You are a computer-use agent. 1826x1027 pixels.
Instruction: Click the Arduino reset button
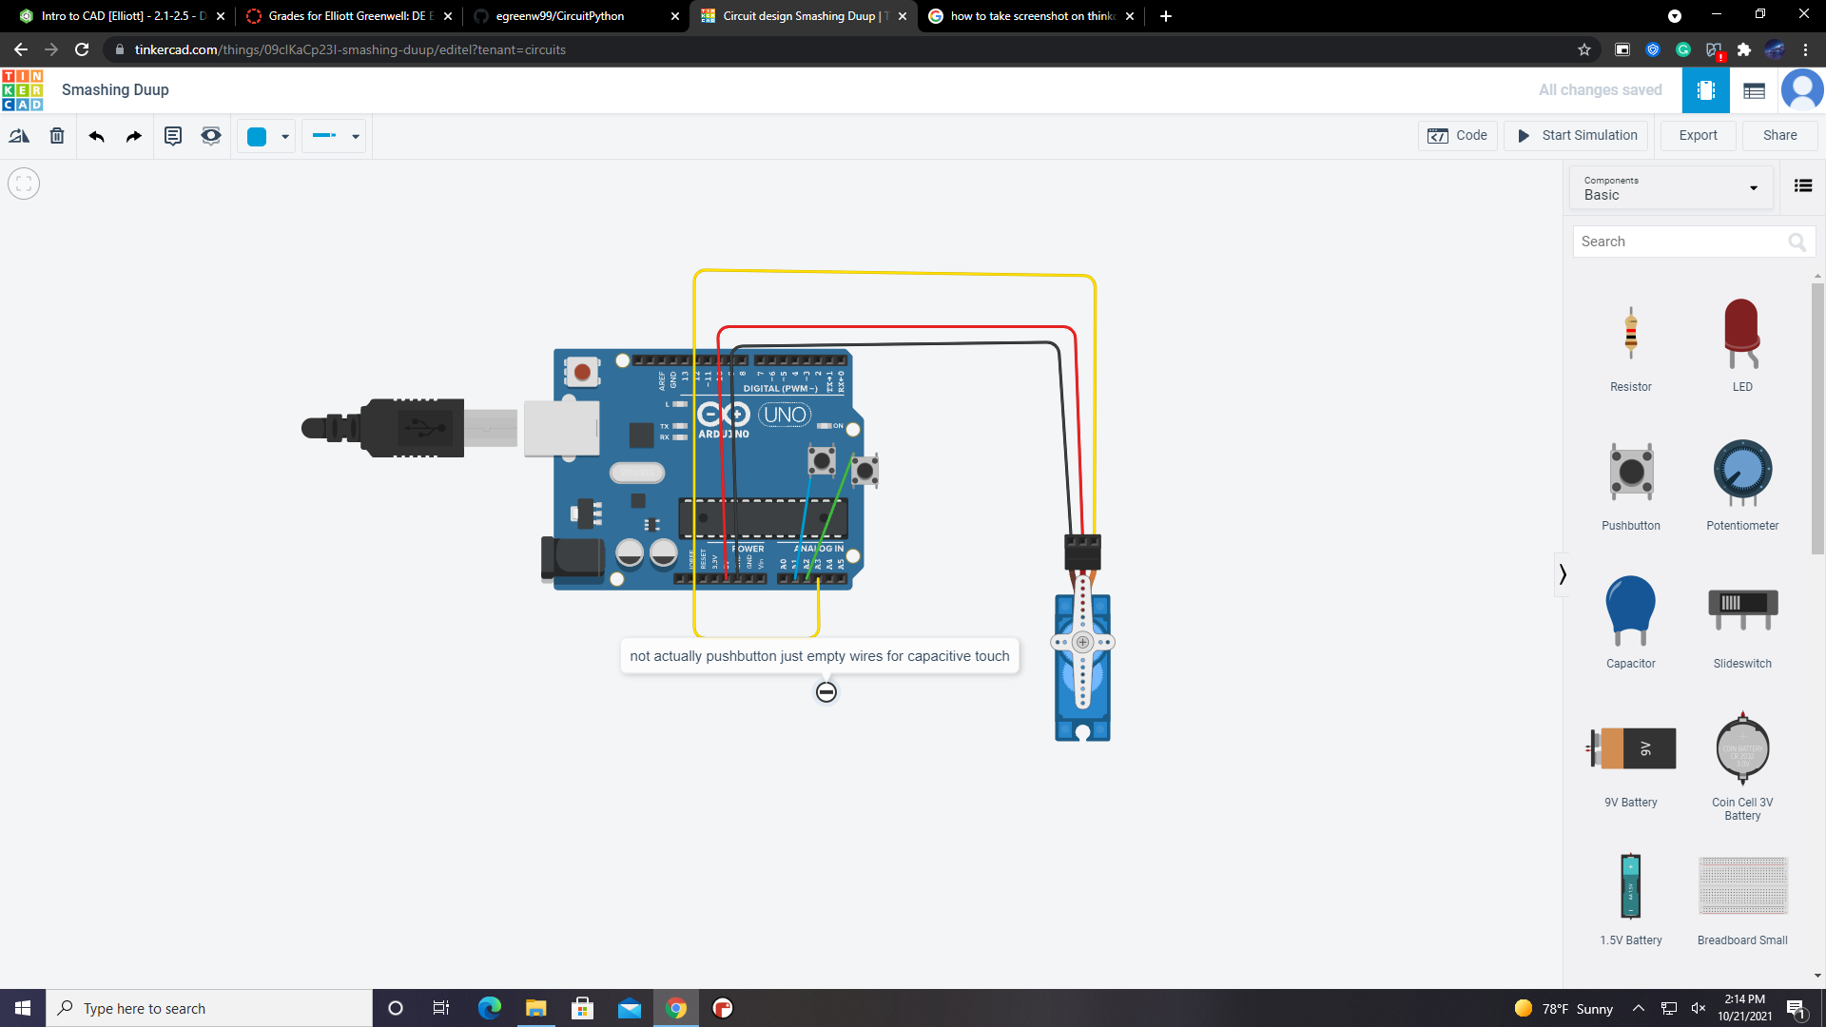point(582,372)
